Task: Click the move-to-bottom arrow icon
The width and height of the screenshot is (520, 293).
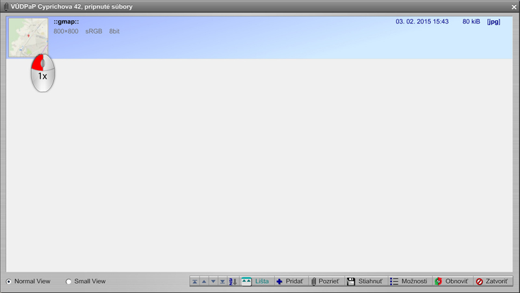Action: (222, 281)
